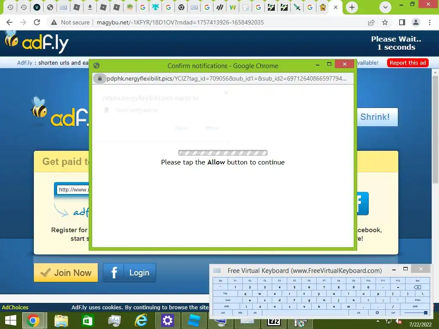Click the Shrink! button
This screenshot has height=329, width=439.
pyautogui.click(x=377, y=117)
